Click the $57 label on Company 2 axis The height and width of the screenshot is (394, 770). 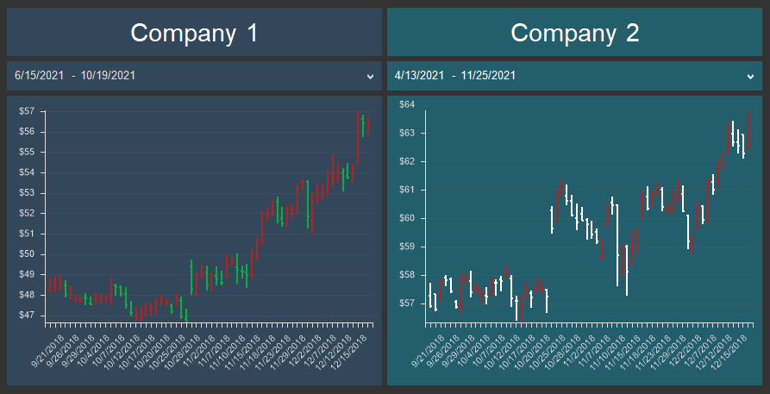(407, 303)
